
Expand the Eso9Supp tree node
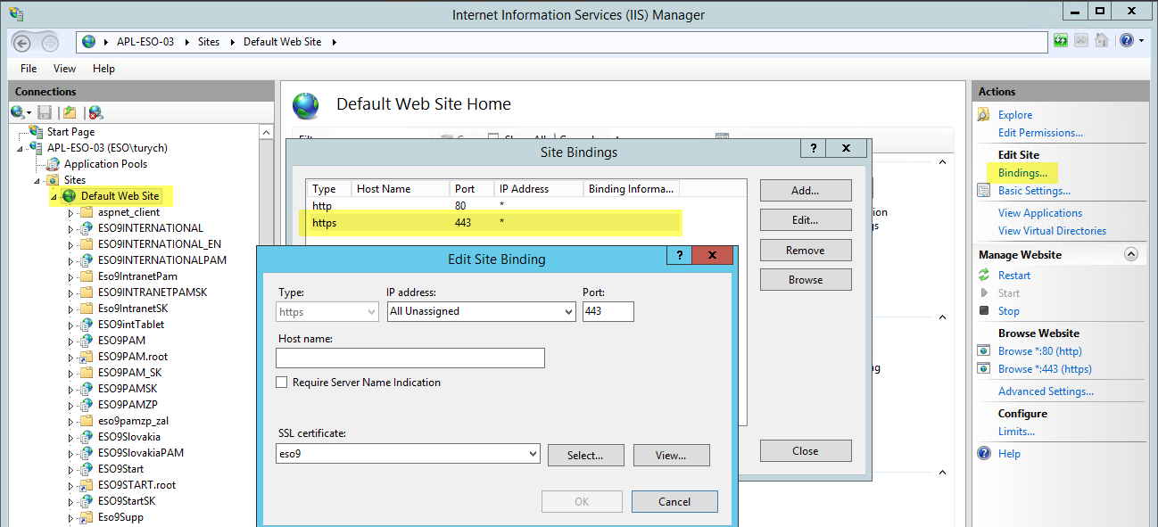(70, 517)
